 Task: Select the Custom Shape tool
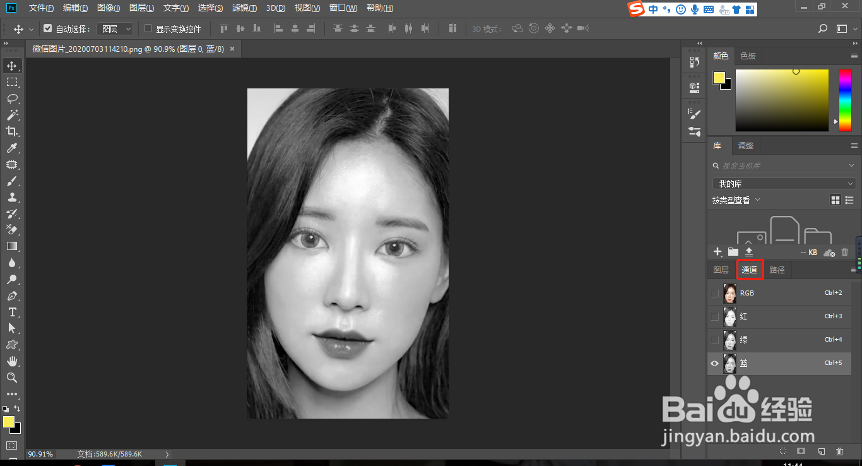[12, 345]
